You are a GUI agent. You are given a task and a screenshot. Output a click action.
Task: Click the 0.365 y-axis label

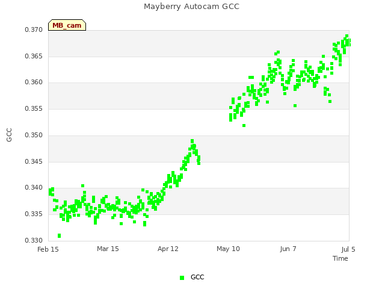tap(34, 56)
